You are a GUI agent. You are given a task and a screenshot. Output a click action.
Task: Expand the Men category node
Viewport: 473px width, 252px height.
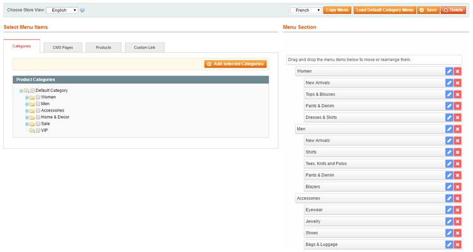coord(27,104)
